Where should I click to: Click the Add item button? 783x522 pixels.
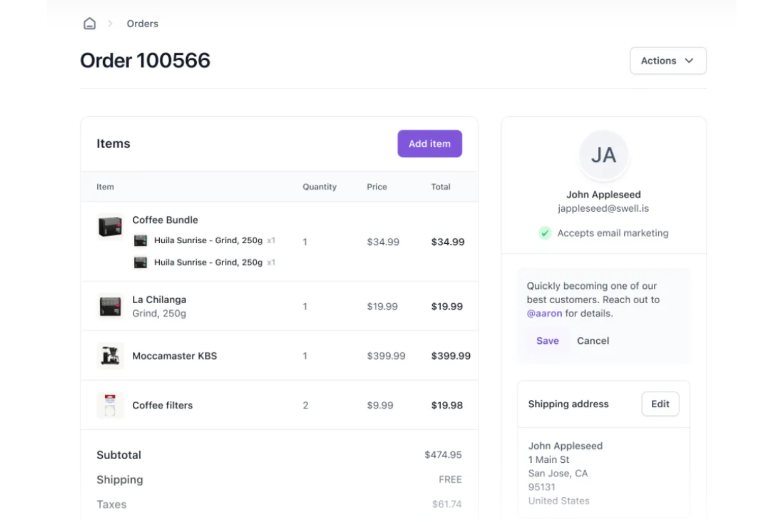pos(429,143)
